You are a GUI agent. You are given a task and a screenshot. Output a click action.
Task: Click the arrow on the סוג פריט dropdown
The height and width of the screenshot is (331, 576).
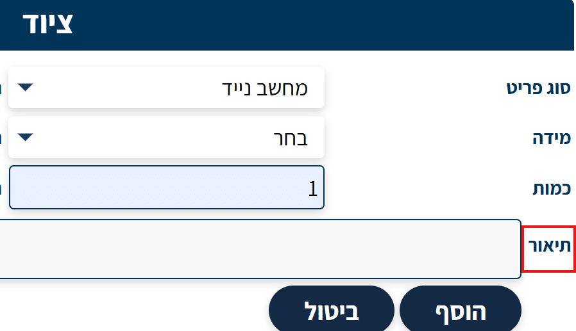[24, 87]
